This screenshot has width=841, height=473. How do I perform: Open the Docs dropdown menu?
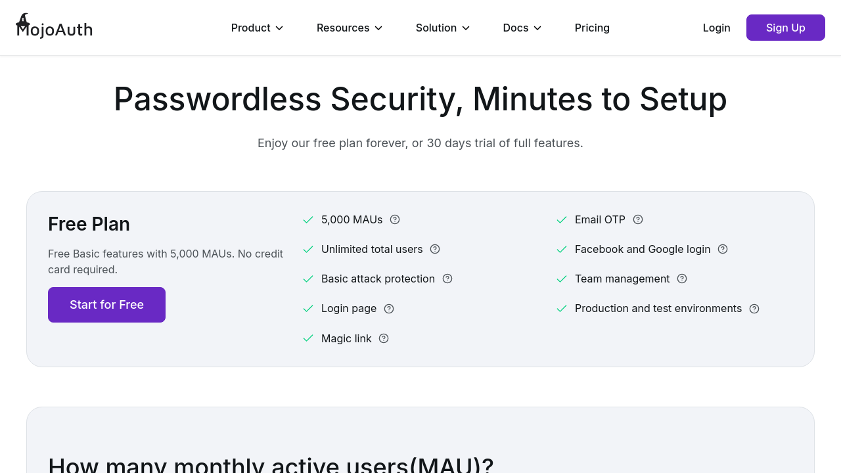click(x=522, y=28)
